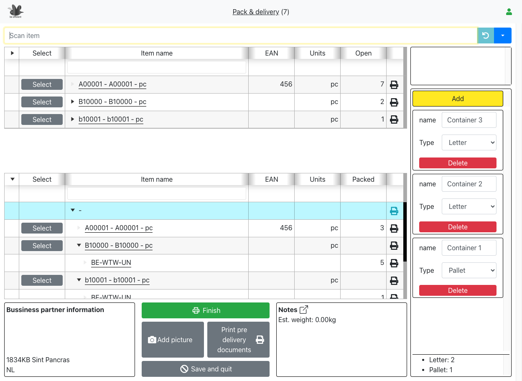Click the green Finish button
This screenshot has height=381, width=522.
click(206, 310)
